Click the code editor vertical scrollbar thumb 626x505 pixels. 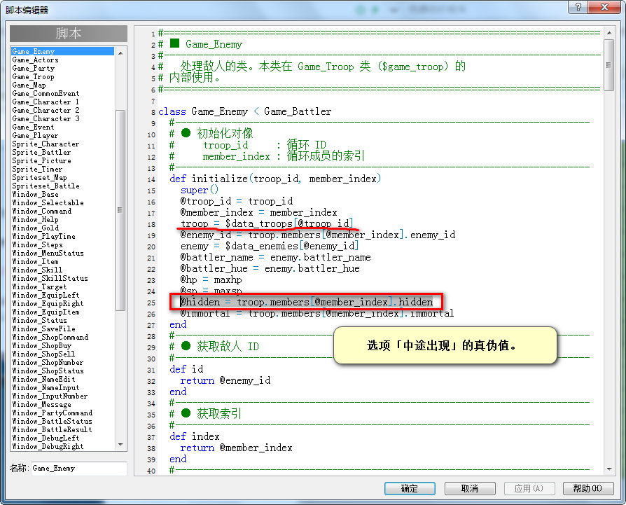pyautogui.click(x=608, y=65)
